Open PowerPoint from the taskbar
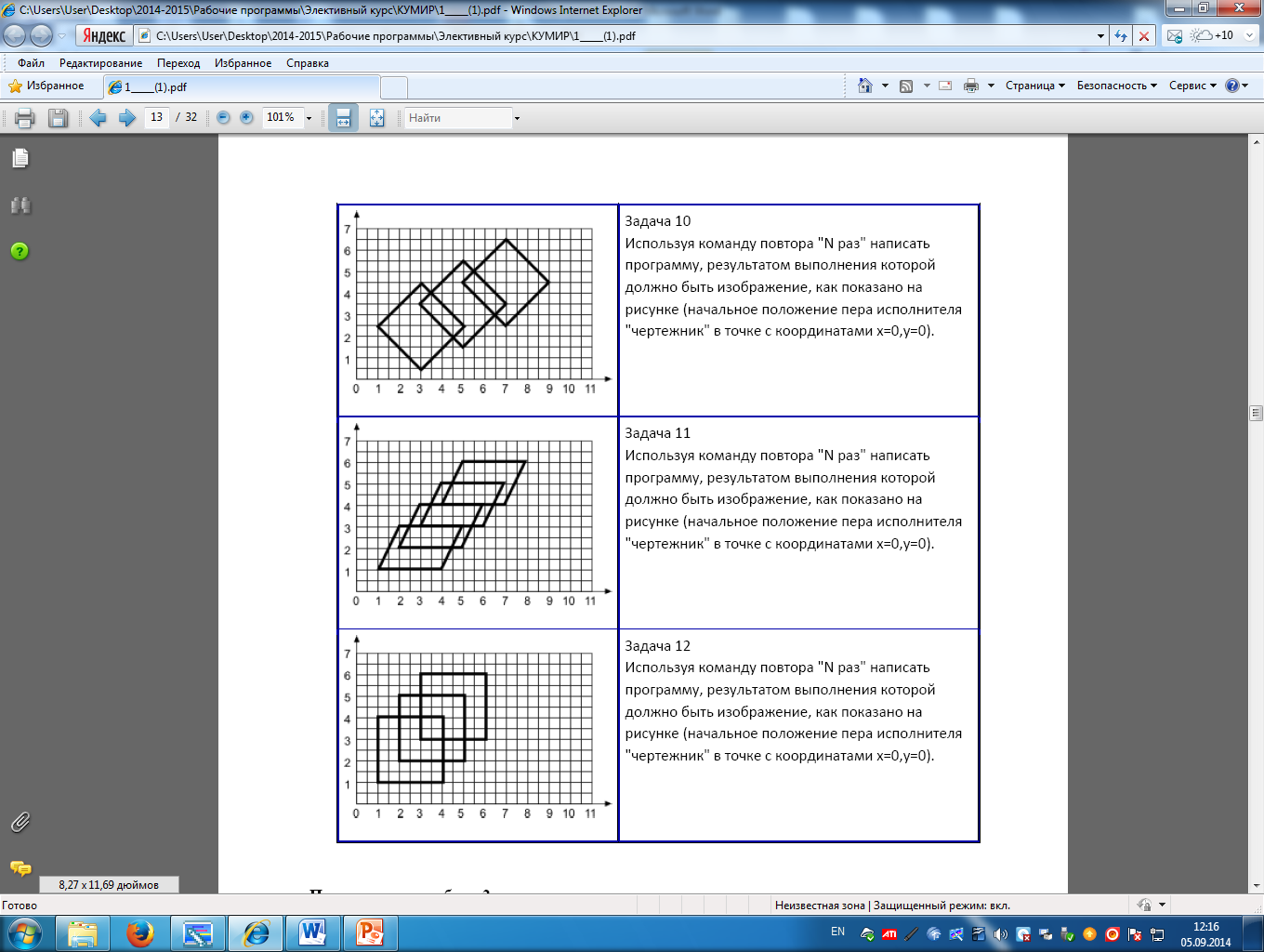 pyautogui.click(x=370, y=932)
